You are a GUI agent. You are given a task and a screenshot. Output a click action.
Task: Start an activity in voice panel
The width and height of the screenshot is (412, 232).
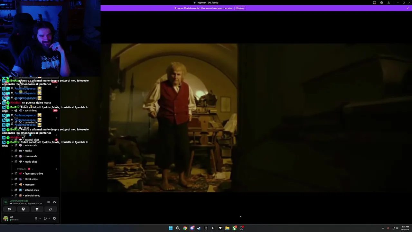point(37,209)
